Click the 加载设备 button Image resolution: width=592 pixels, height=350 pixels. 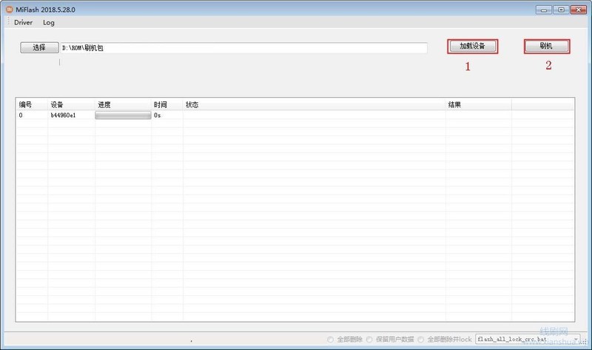pyautogui.click(x=472, y=46)
